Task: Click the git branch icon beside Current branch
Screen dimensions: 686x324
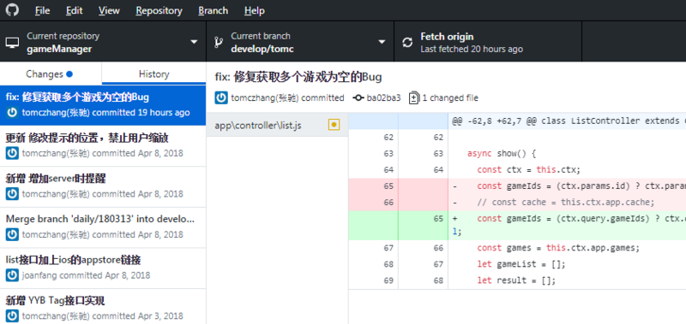Action: coord(218,42)
